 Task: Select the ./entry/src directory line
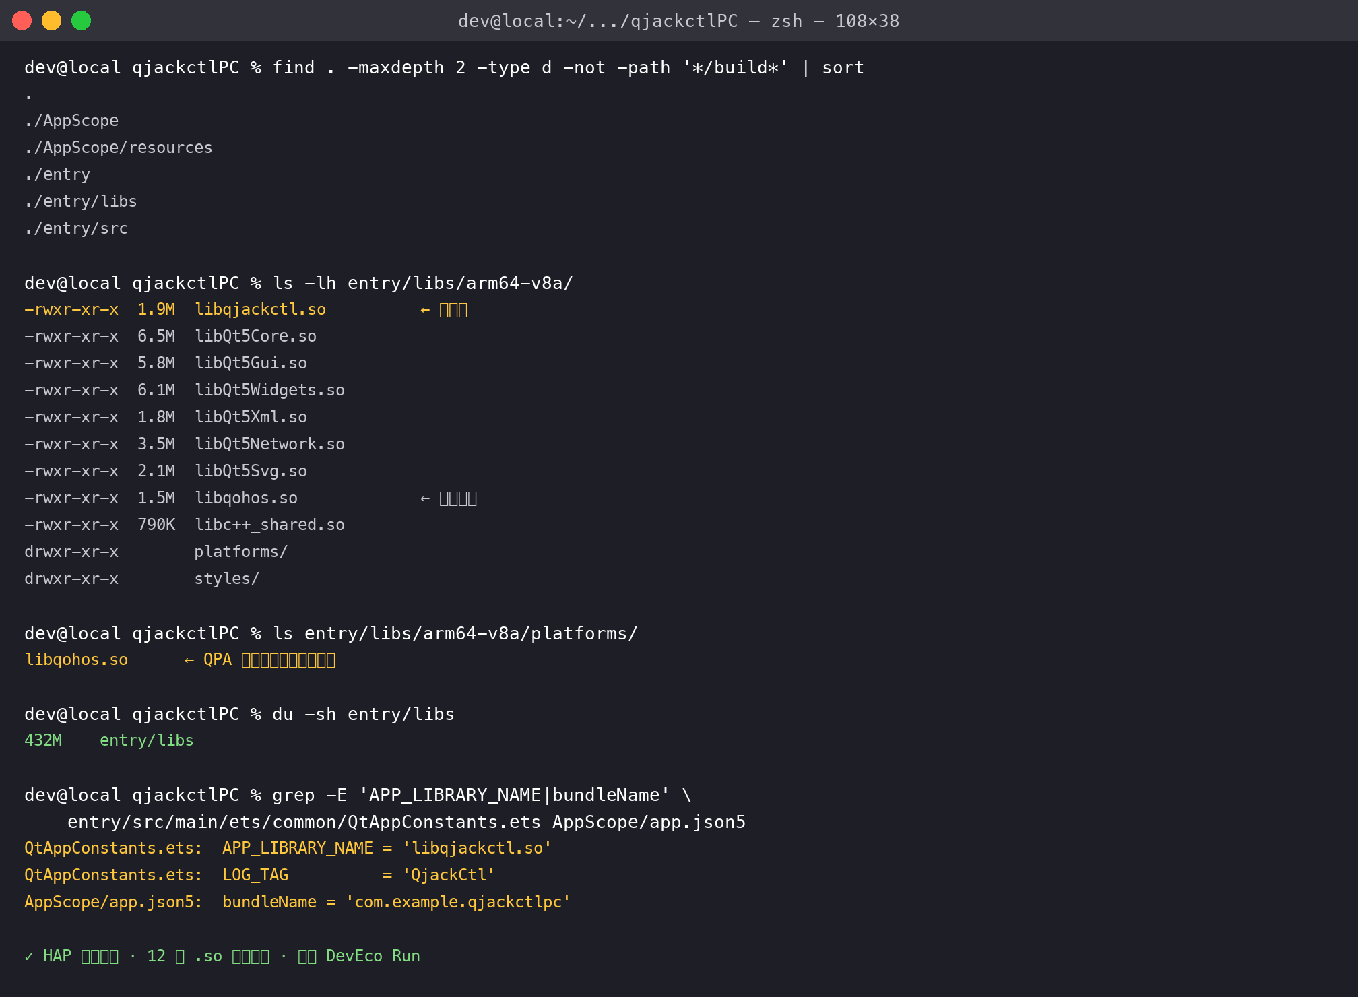[x=76, y=228]
